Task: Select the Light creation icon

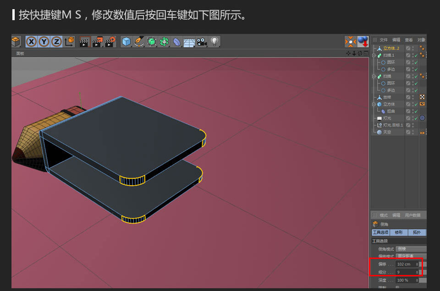Action: point(213,42)
